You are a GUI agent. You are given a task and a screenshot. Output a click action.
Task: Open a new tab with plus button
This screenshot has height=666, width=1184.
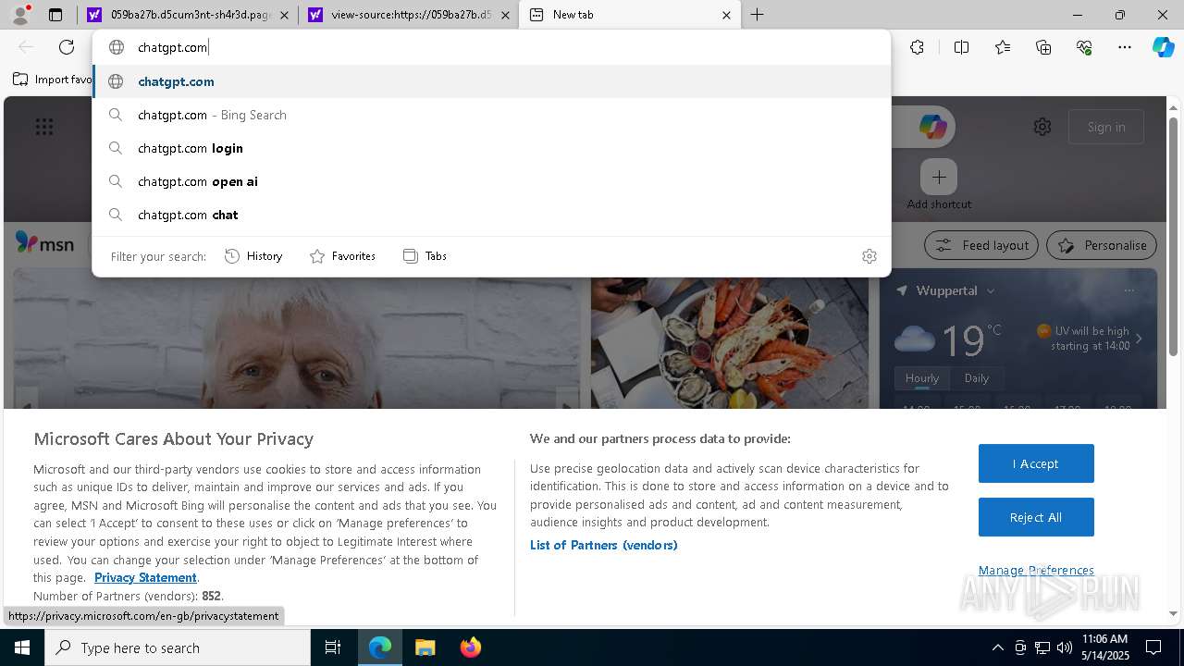pyautogui.click(x=758, y=15)
